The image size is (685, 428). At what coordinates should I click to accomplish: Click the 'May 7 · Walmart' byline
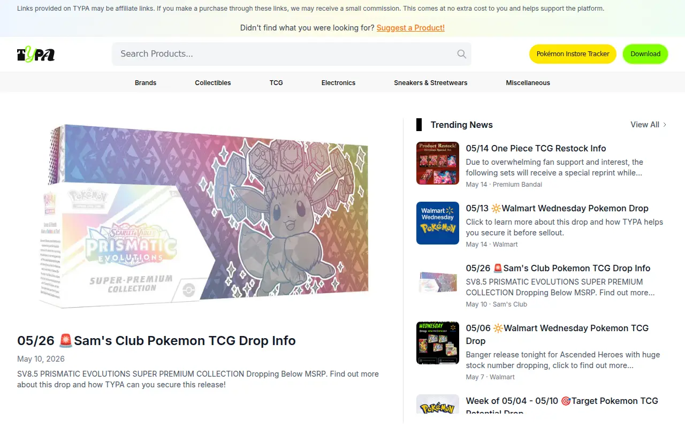coord(490,377)
